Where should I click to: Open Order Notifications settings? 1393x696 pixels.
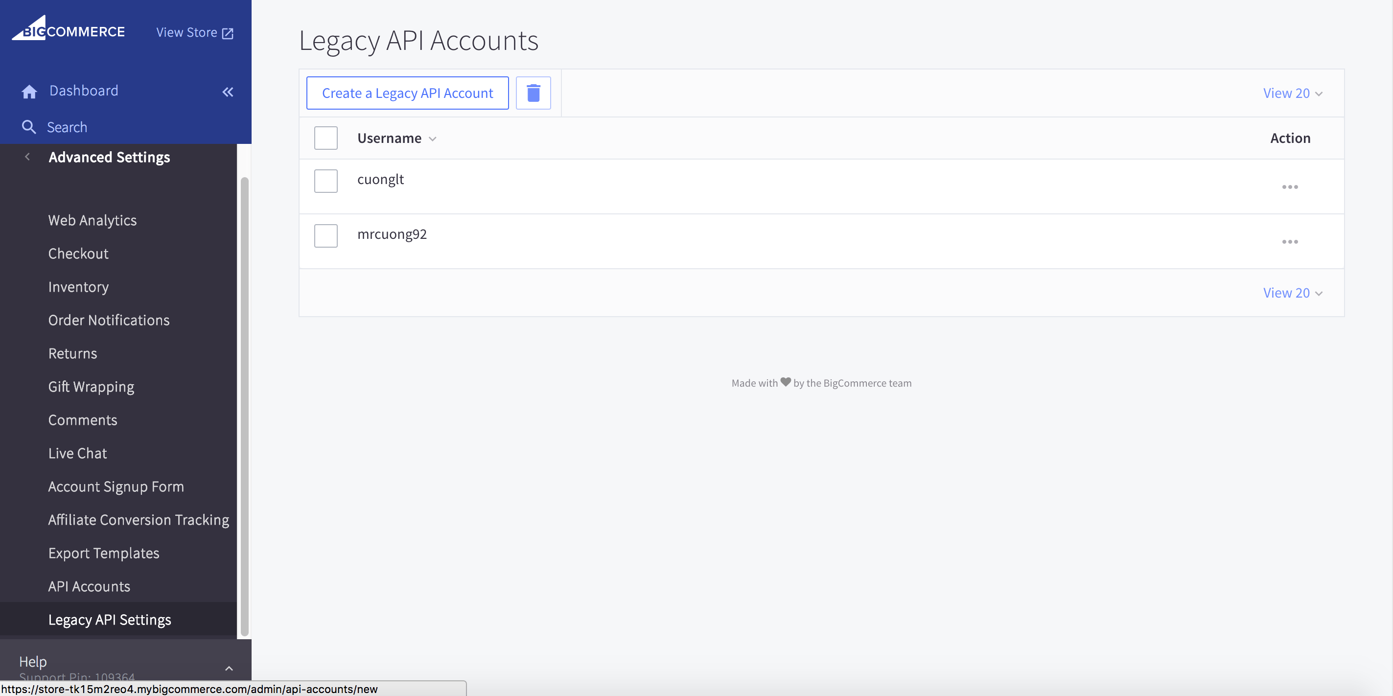109,320
